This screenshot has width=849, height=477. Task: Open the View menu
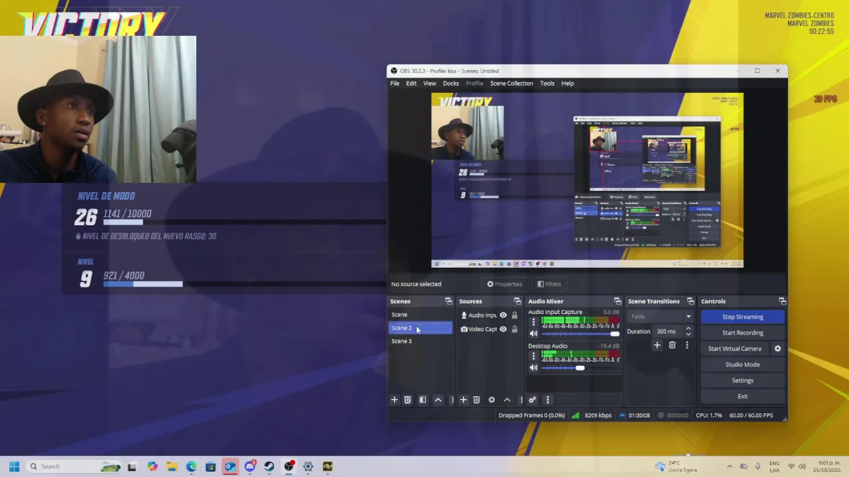pyautogui.click(x=430, y=83)
